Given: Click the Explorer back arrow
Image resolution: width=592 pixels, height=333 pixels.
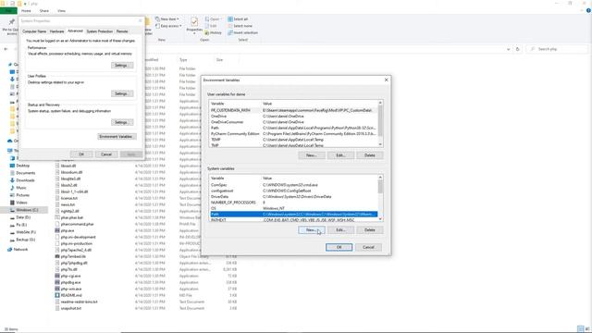Looking at the screenshot, I should [x=6, y=49].
